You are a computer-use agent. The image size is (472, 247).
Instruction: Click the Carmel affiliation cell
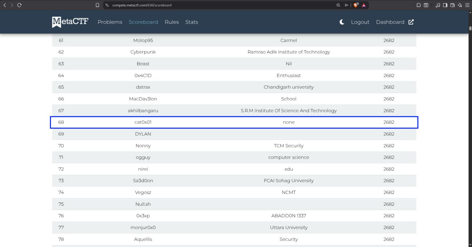click(289, 40)
